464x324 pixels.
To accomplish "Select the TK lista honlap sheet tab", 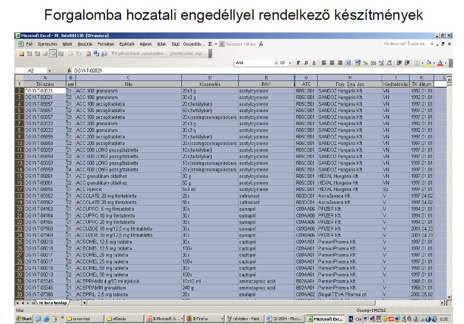I will tap(53, 303).
